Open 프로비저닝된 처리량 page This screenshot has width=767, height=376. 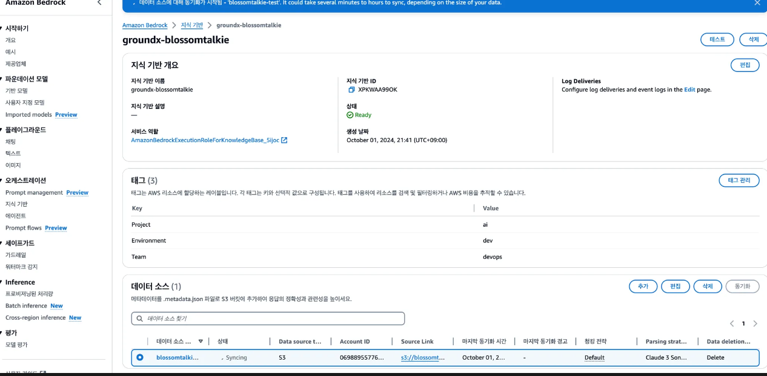[29, 294]
